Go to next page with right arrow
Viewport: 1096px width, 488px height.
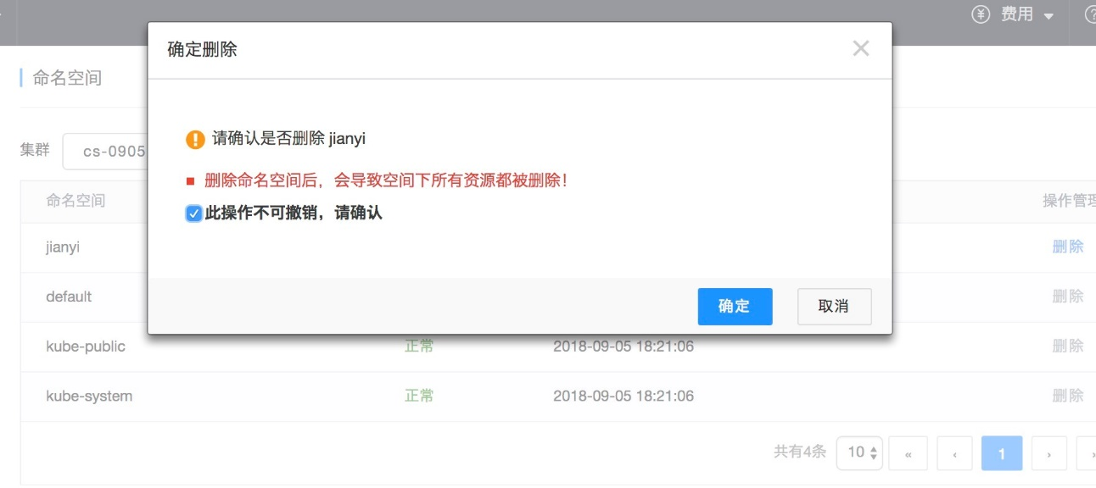[1048, 454]
